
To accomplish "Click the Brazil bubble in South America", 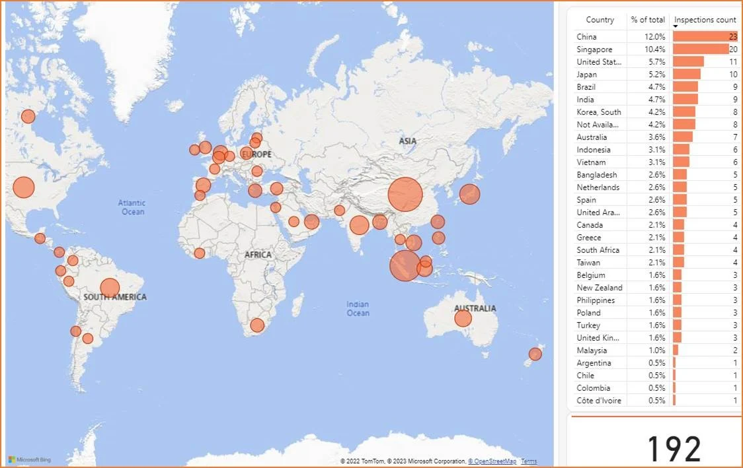I will [110, 288].
